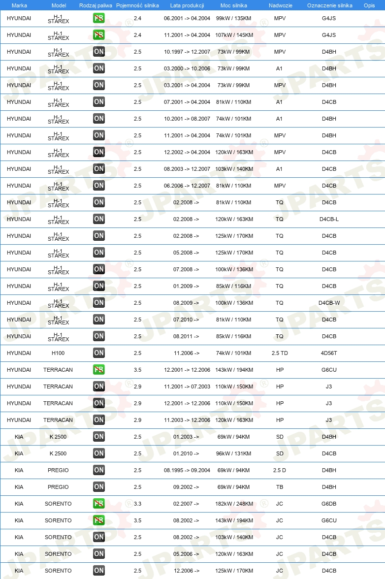Click the 11.2001 -> 04.2004 cell in the 74kW/101KM row
Viewport: 385px width, 579px height.
click(187, 135)
